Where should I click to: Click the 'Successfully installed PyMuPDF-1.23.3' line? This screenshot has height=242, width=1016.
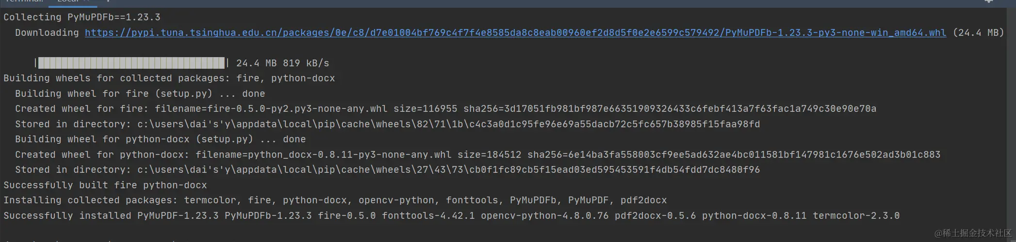(451, 216)
